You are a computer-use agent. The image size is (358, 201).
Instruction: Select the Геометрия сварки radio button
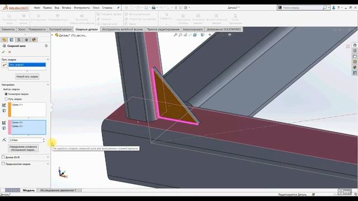(6, 94)
